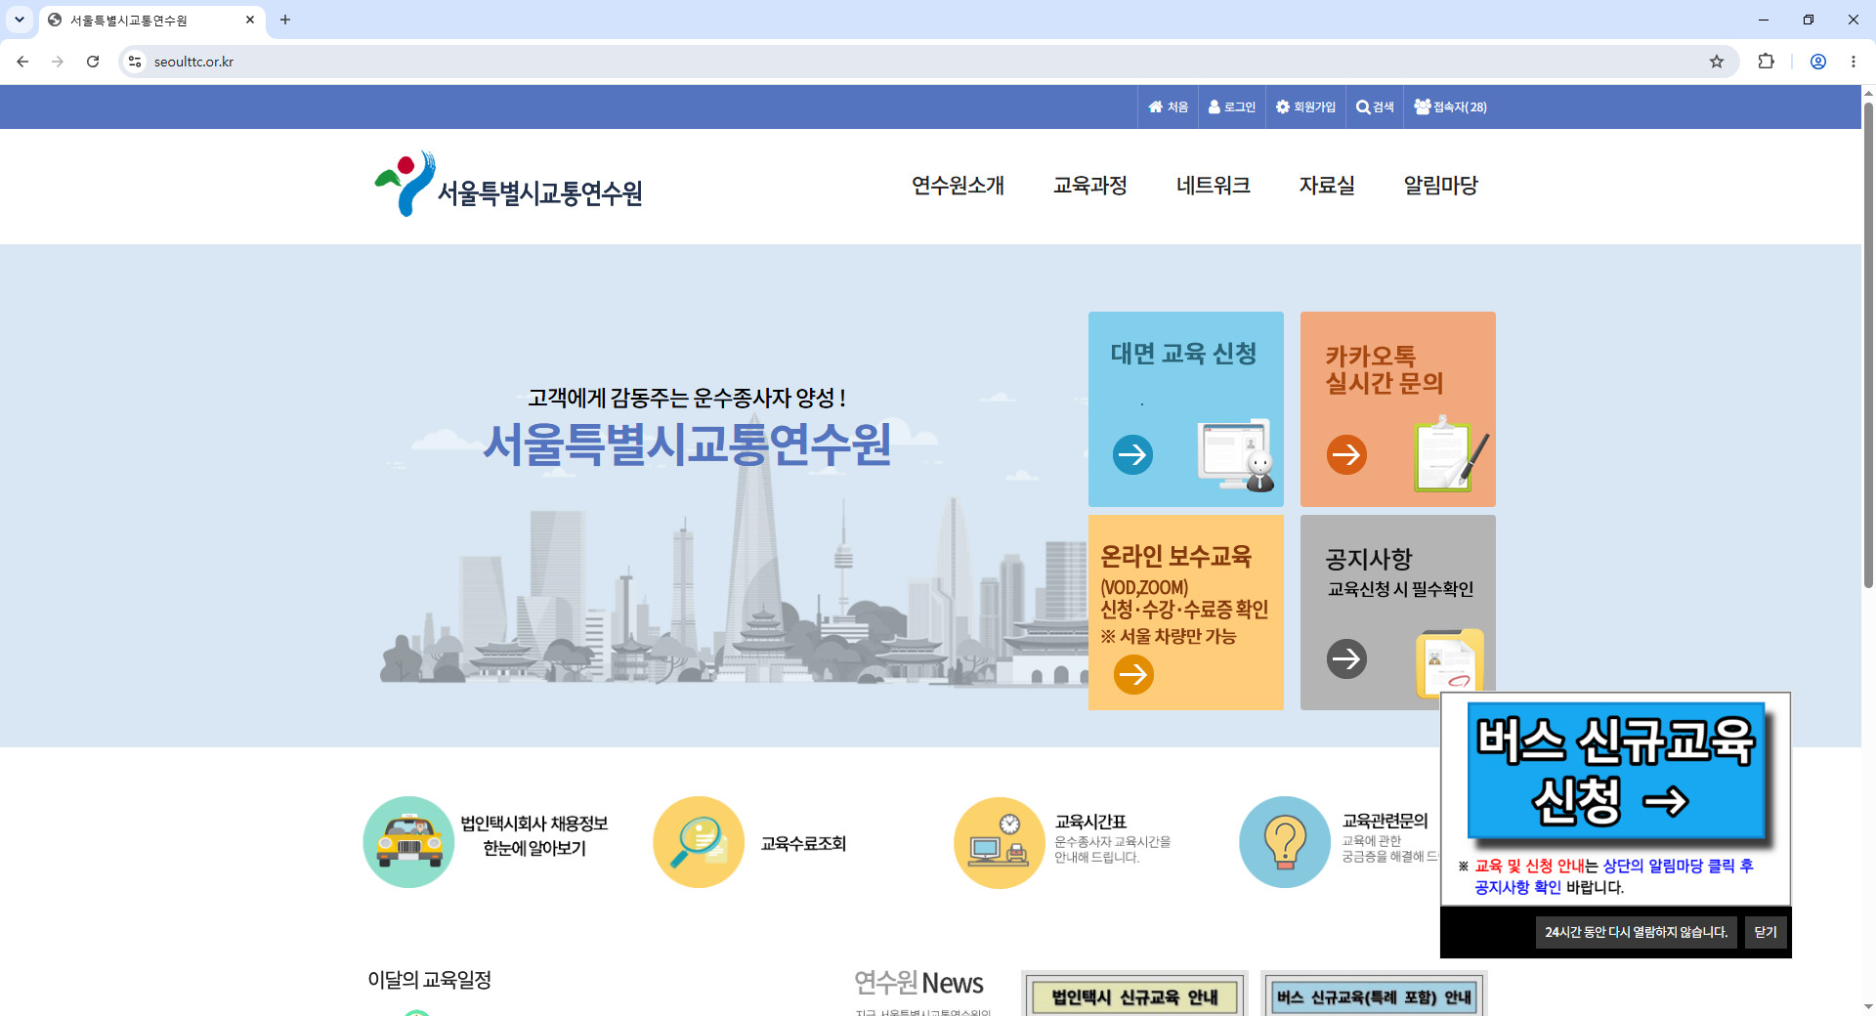Open Chrome three-dot menu
The image size is (1876, 1016).
(x=1854, y=62)
